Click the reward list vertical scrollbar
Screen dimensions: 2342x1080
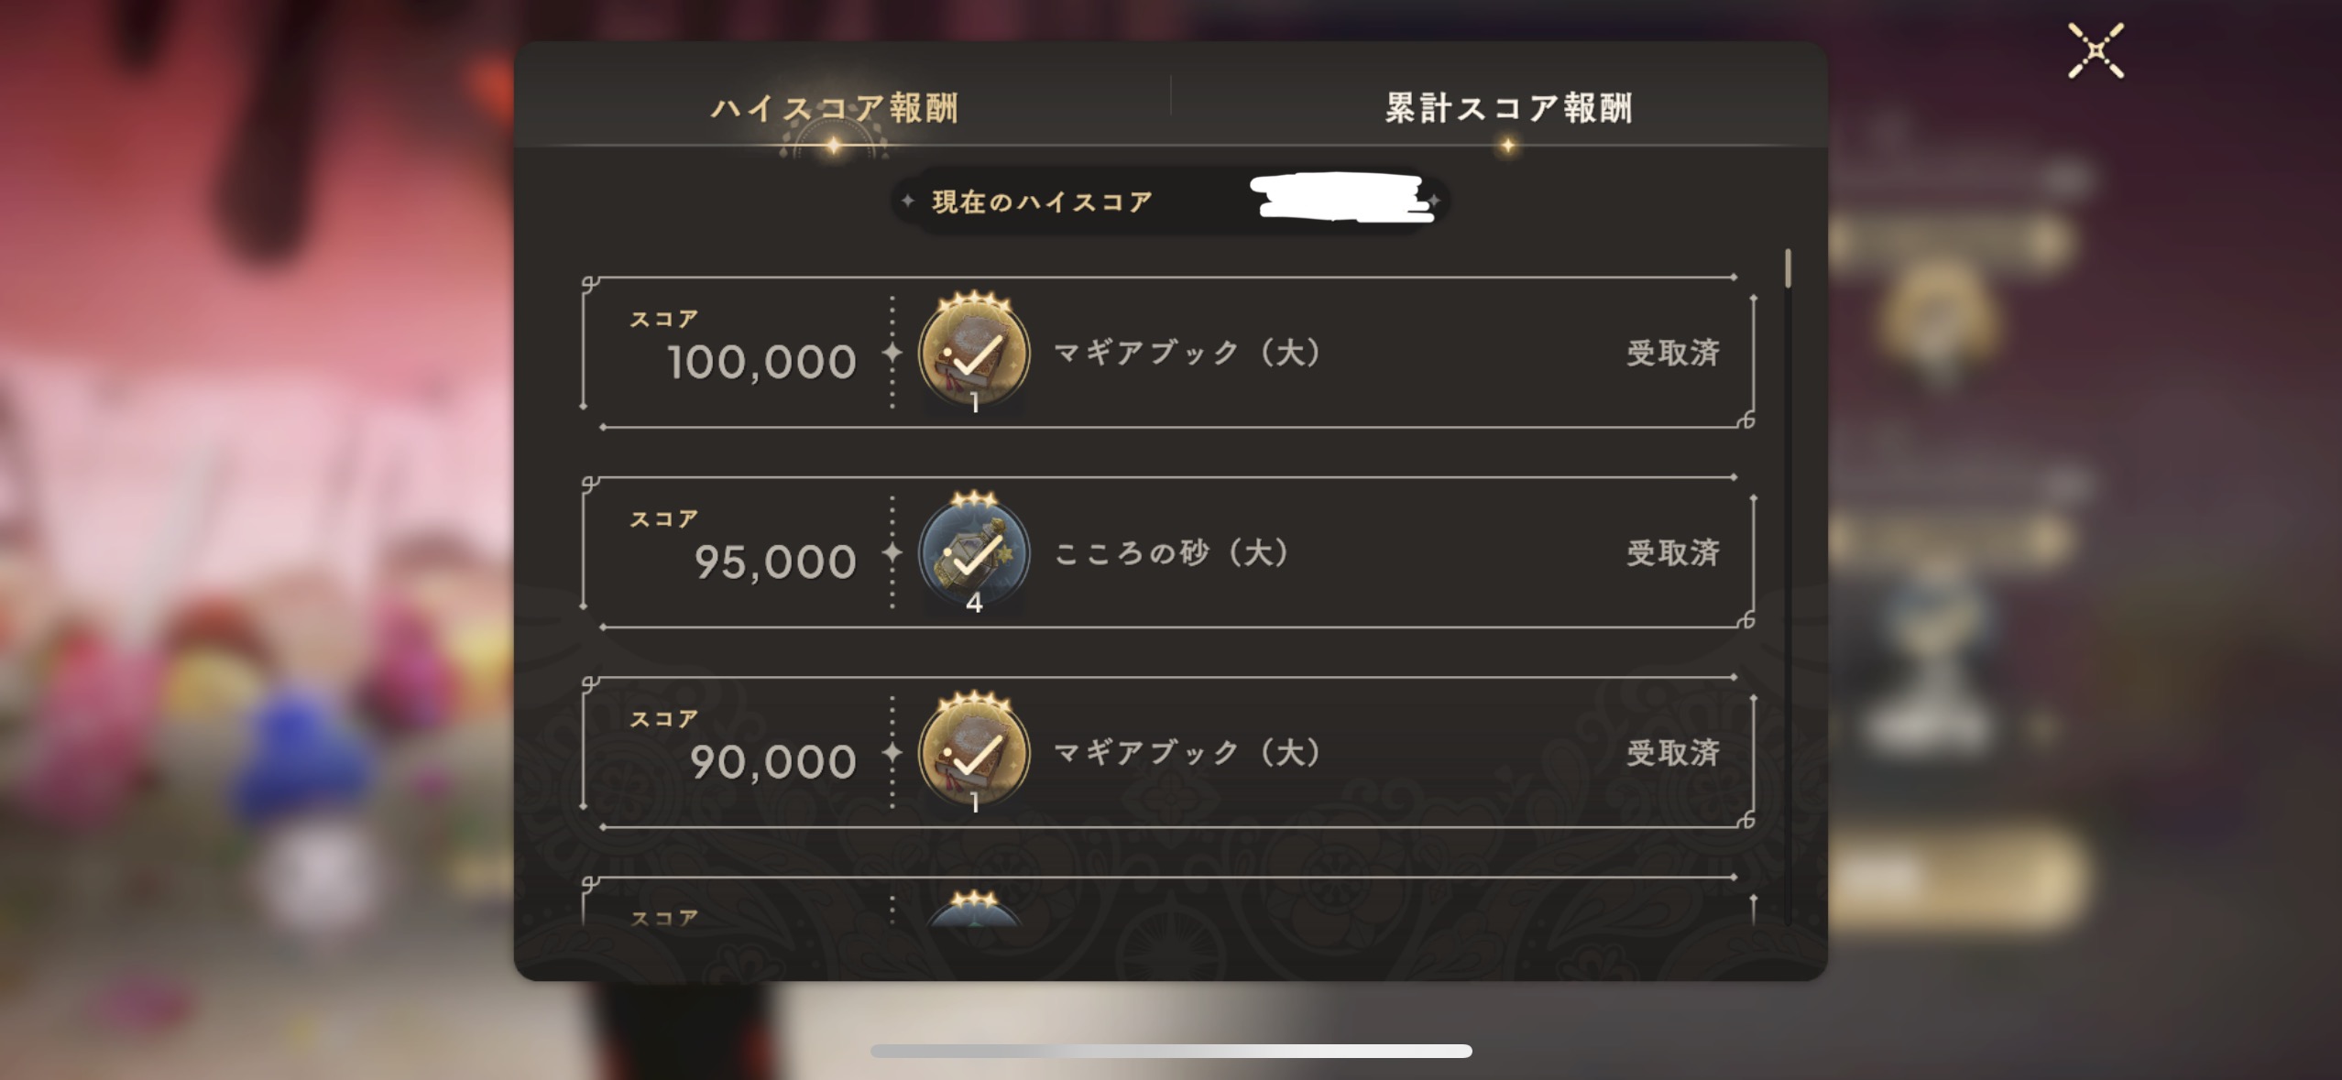tap(1788, 267)
